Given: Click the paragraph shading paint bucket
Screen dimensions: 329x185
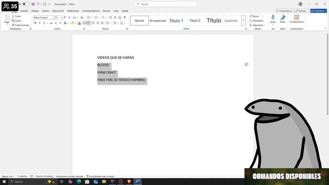Looking at the screenshot, I should (115, 23).
